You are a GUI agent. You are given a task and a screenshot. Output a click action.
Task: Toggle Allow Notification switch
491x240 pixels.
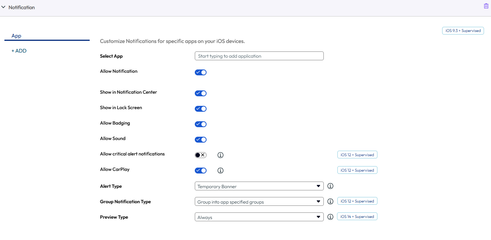point(201,72)
